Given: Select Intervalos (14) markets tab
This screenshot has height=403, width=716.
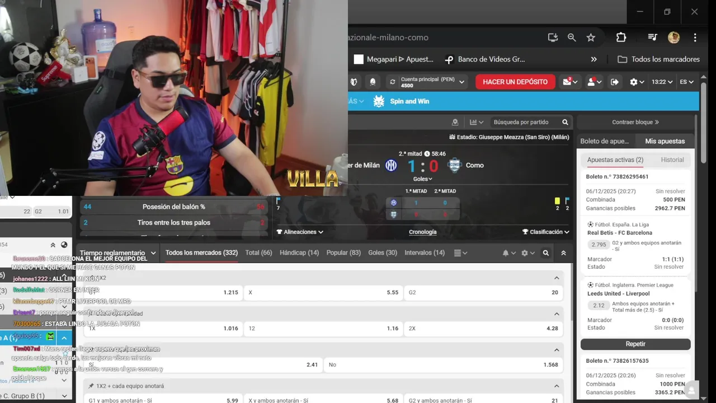Looking at the screenshot, I should pos(425,253).
